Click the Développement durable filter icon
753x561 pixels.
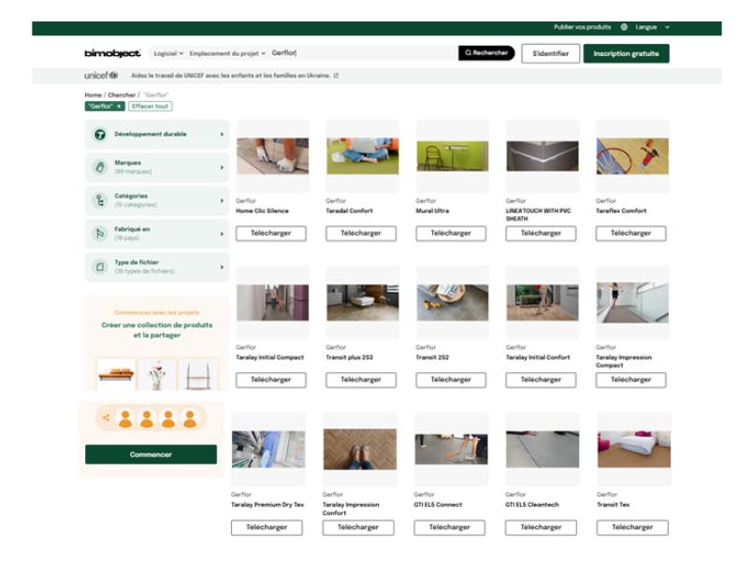(x=100, y=135)
